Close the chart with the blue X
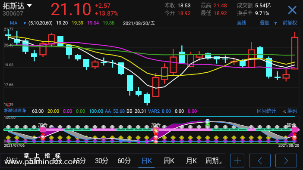This screenshot has height=170, width=303. (292, 10)
